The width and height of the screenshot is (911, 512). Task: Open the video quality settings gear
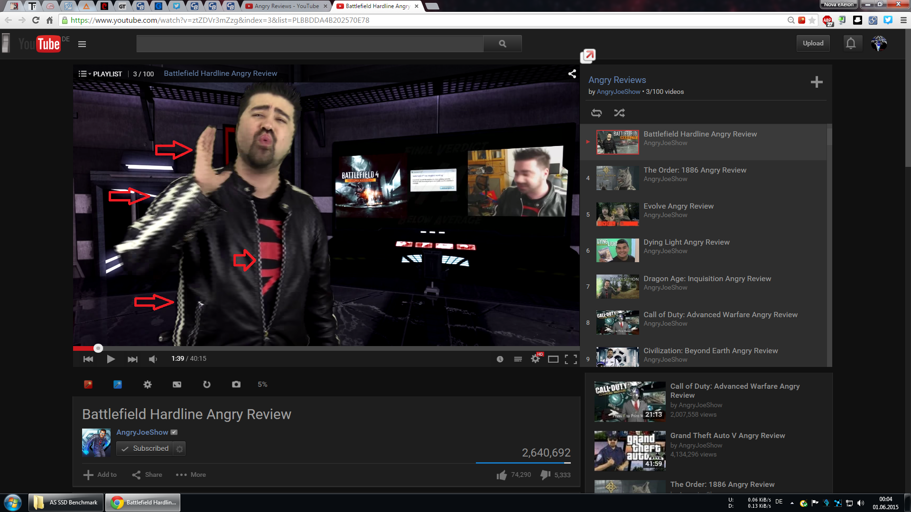click(535, 359)
